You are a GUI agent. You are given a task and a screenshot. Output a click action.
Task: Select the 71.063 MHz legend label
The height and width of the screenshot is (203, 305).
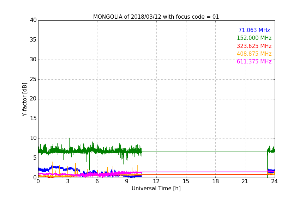coord(254,30)
